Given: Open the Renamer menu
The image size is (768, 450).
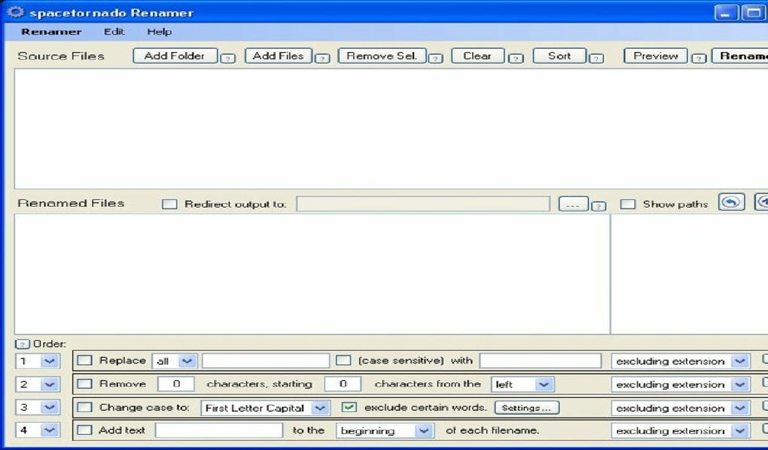Looking at the screenshot, I should pos(51,32).
